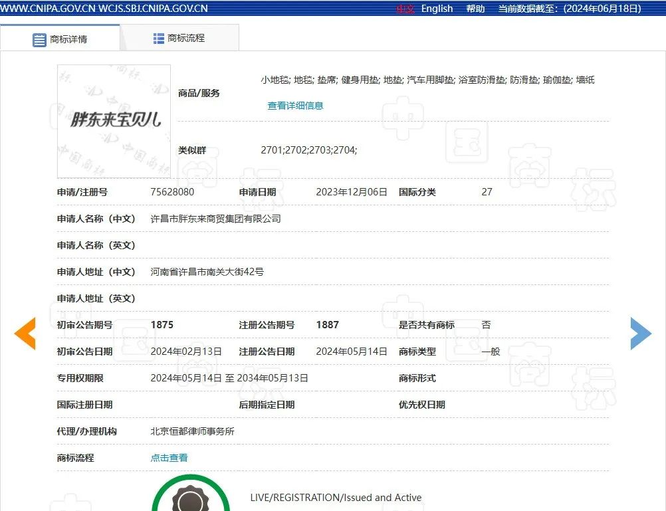Select exclusive right period 2024年05月14日 至 2034年05月13日
This screenshot has height=511, width=666.
click(229, 378)
